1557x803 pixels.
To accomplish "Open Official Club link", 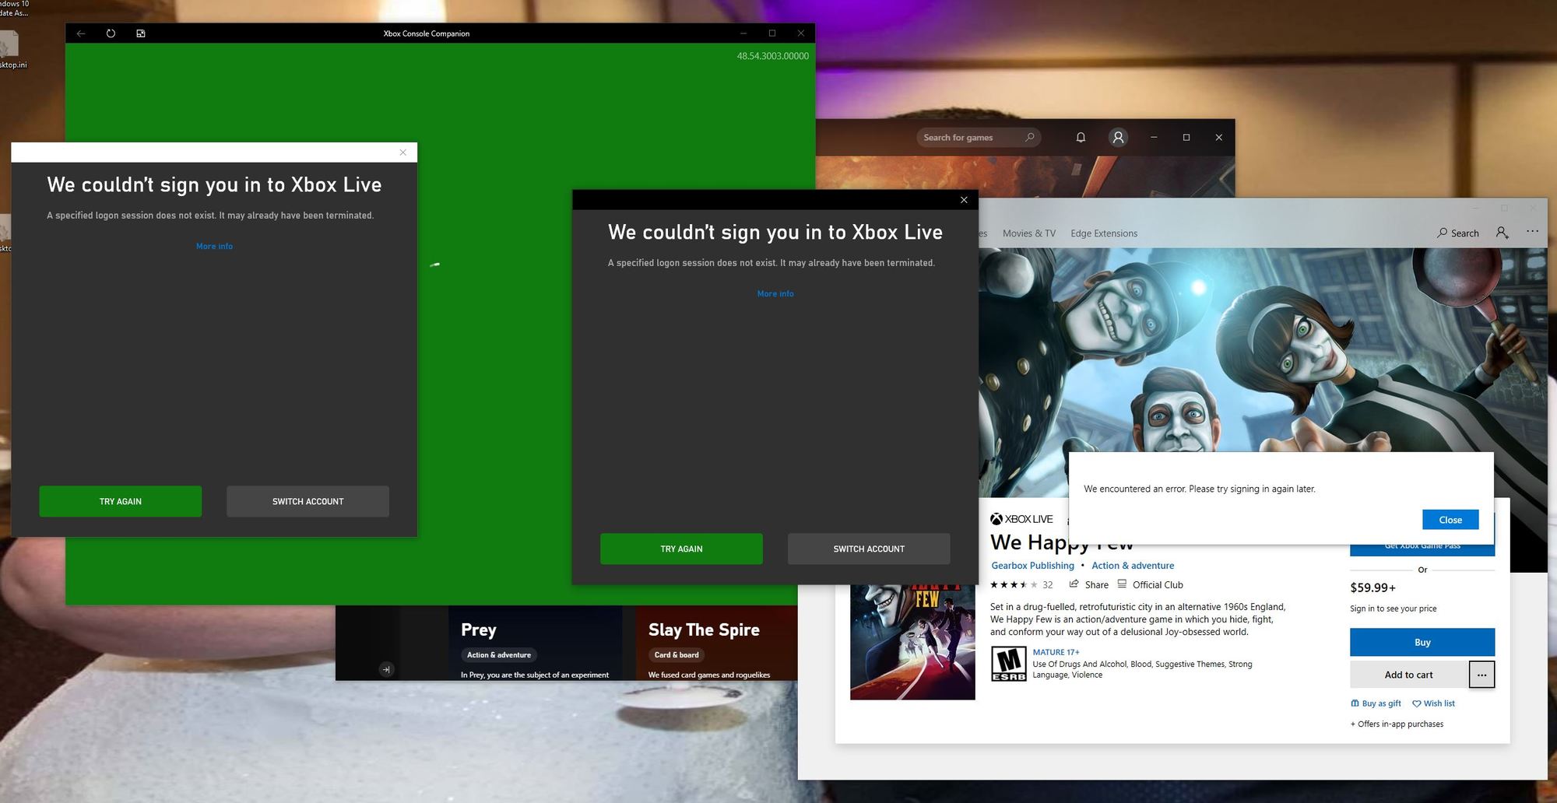I will (1150, 584).
